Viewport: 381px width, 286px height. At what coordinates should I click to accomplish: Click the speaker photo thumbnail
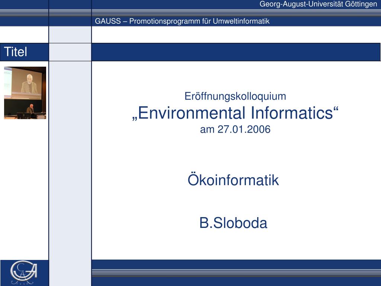(x=25, y=93)
